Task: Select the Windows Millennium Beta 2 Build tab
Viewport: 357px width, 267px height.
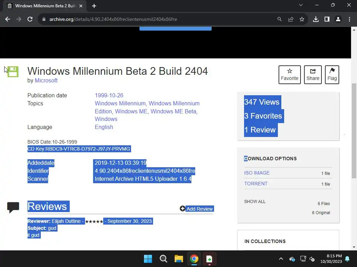Action: 44,6
